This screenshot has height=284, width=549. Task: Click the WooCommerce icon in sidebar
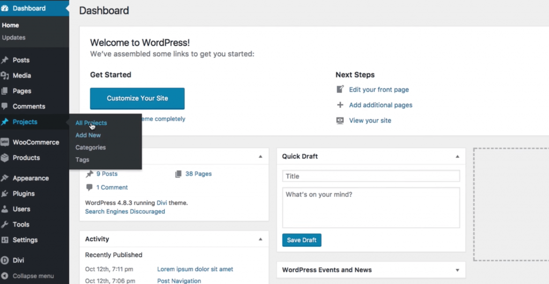(x=4, y=143)
